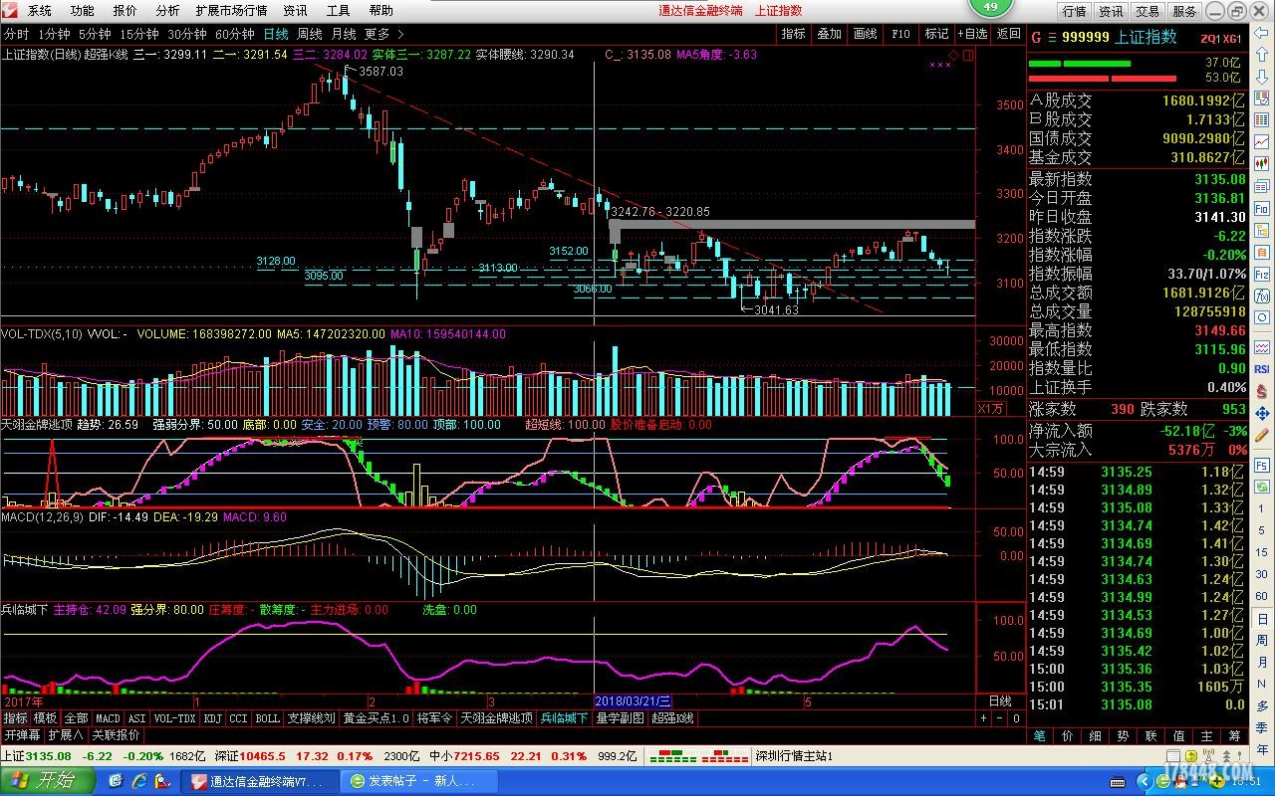Click the down arrow sidebar icon
Screen dimensions: 1275x796
1262,77
